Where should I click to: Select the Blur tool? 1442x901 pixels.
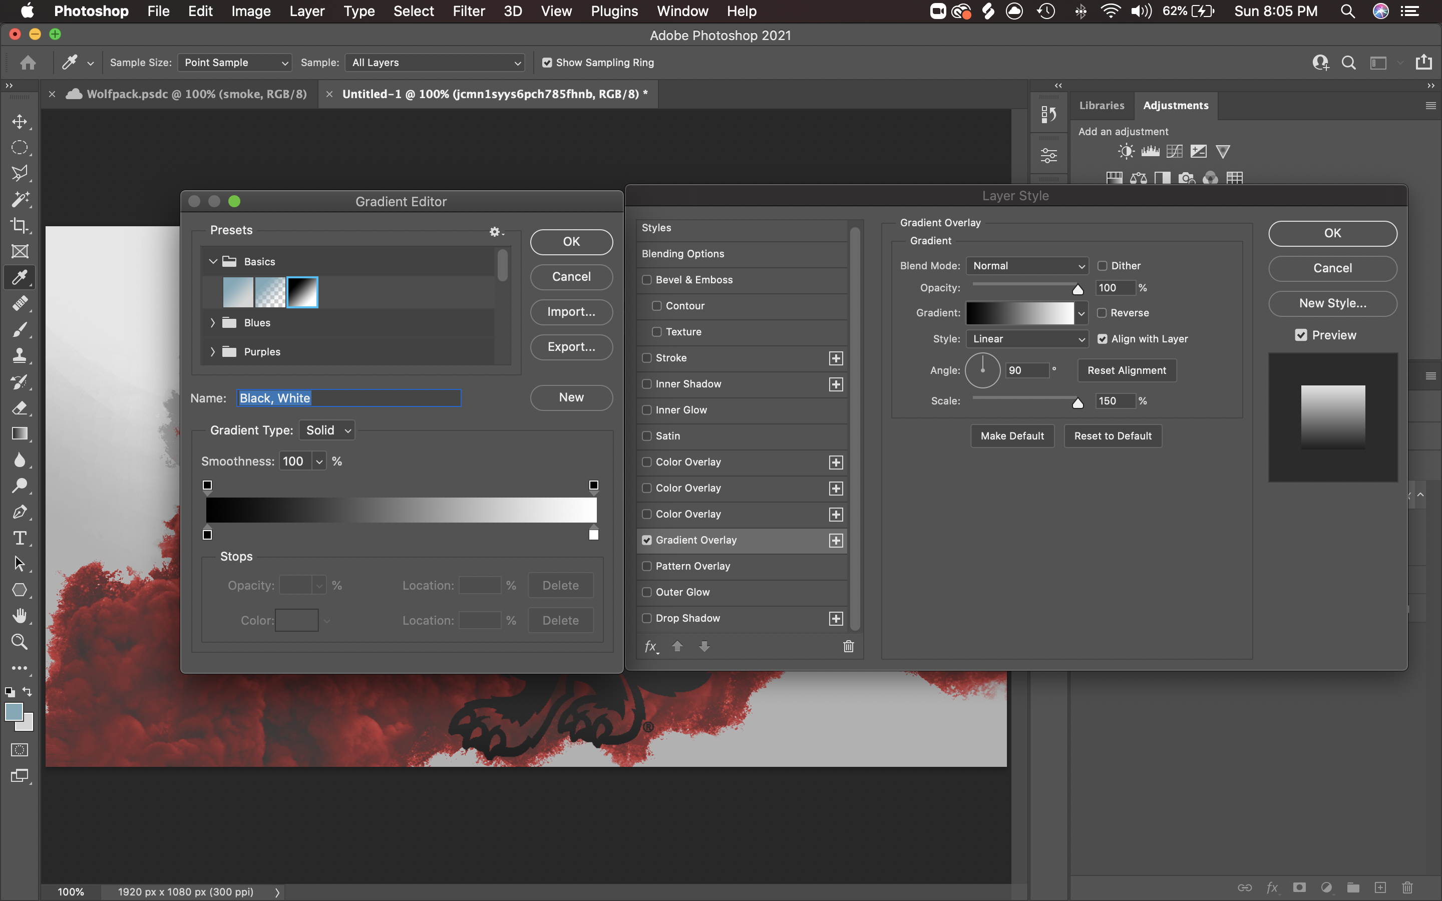(x=20, y=460)
